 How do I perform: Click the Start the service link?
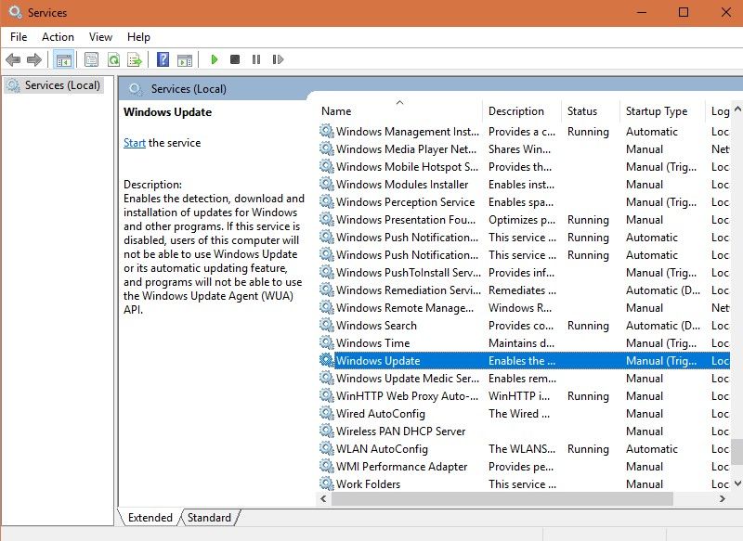(x=135, y=143)
